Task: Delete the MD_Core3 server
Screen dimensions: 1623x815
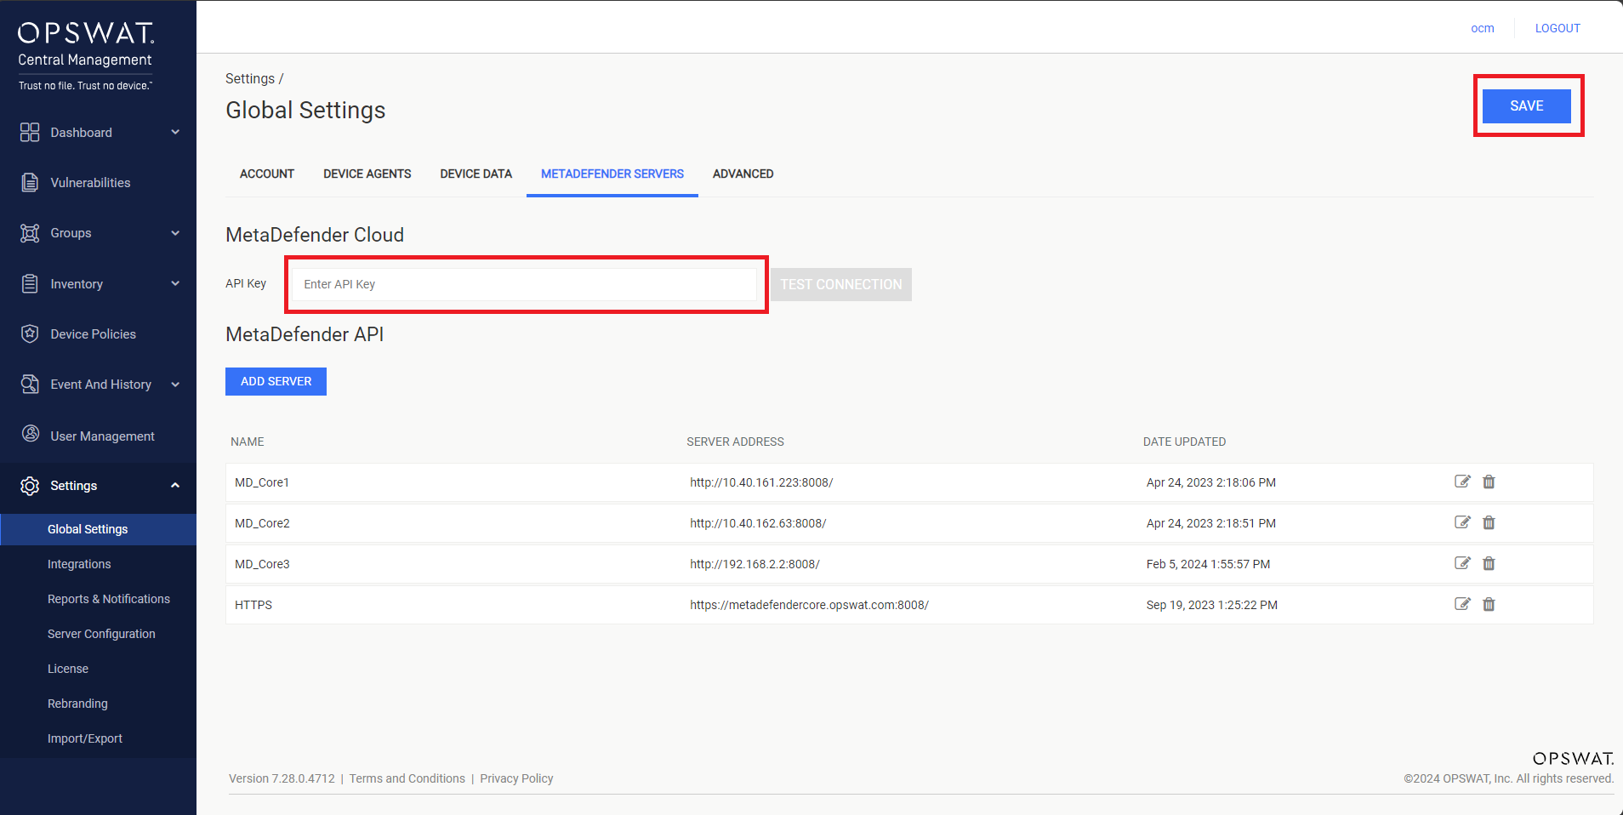Action: [1489, 563]
